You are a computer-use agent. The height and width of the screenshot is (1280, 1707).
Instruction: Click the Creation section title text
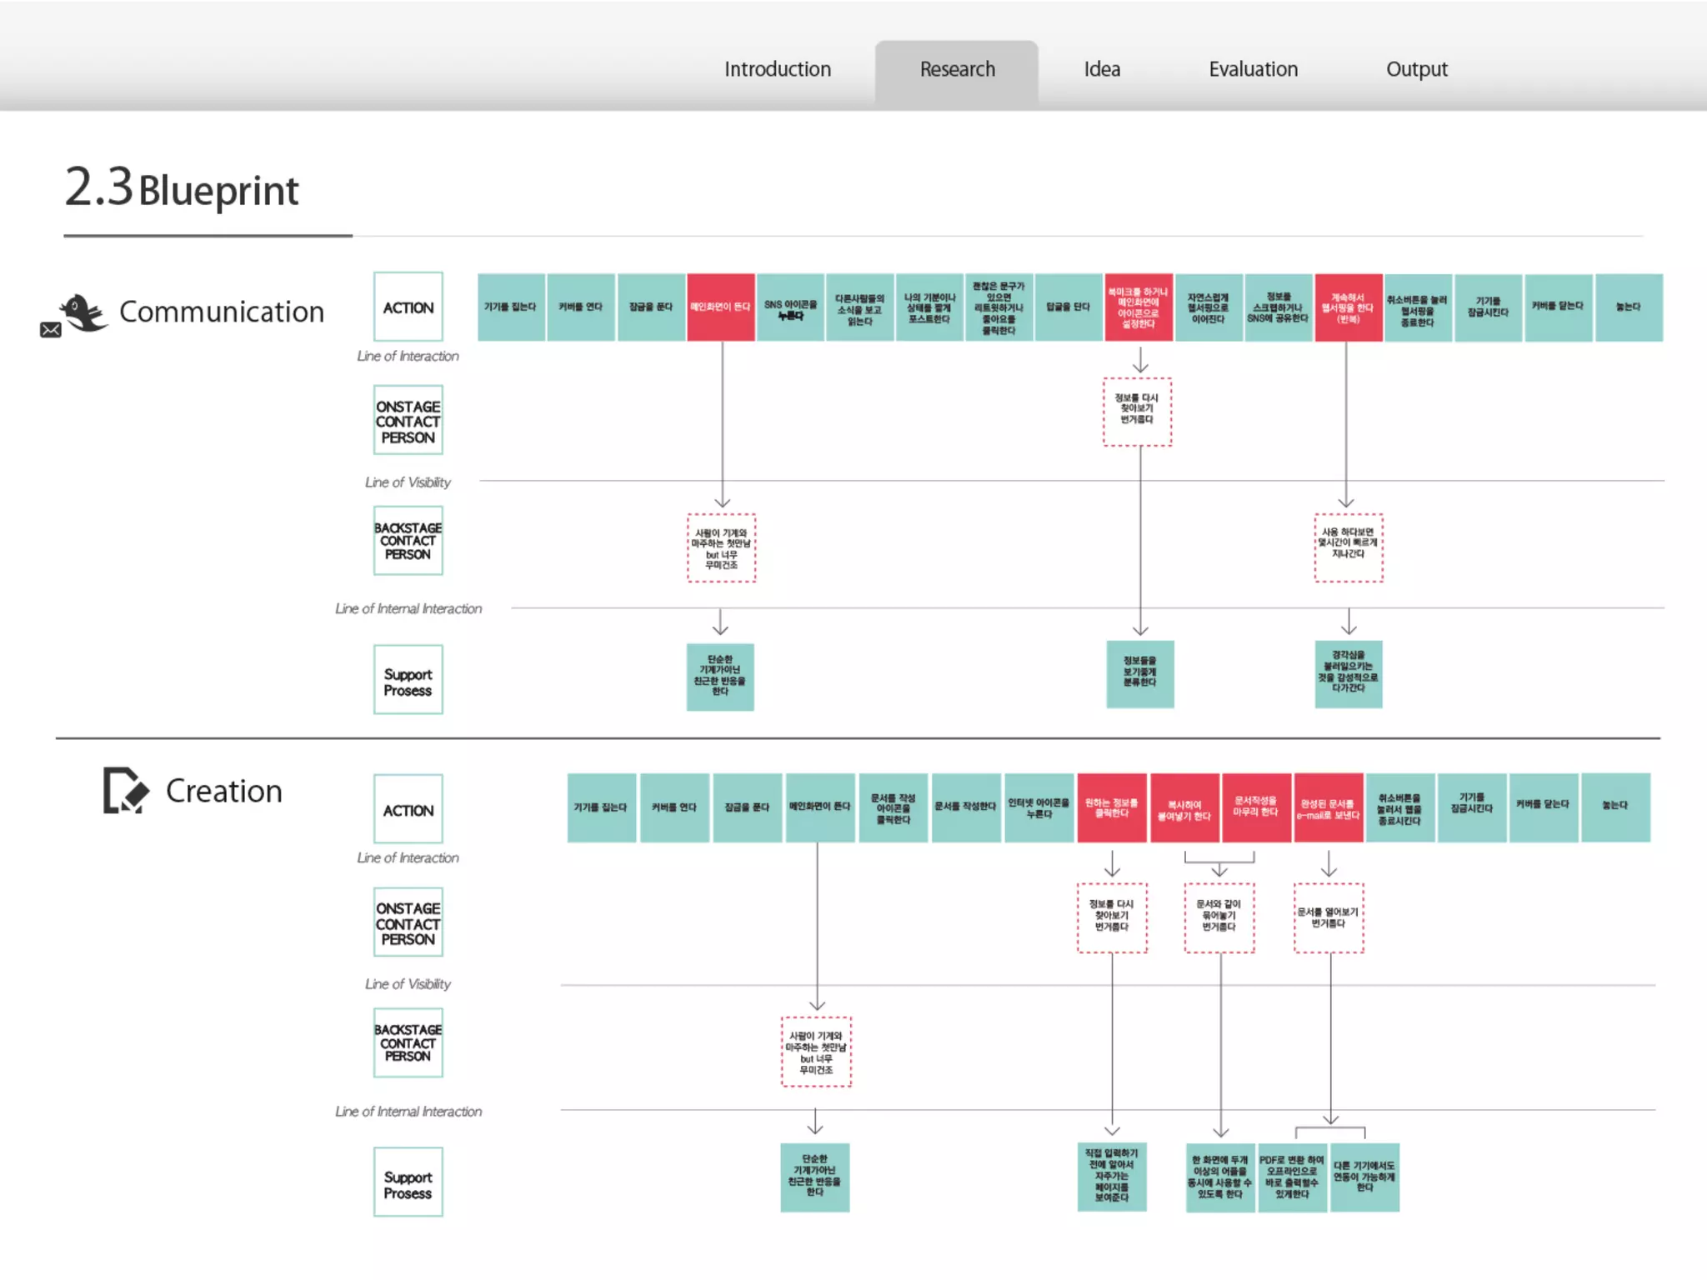223,791
